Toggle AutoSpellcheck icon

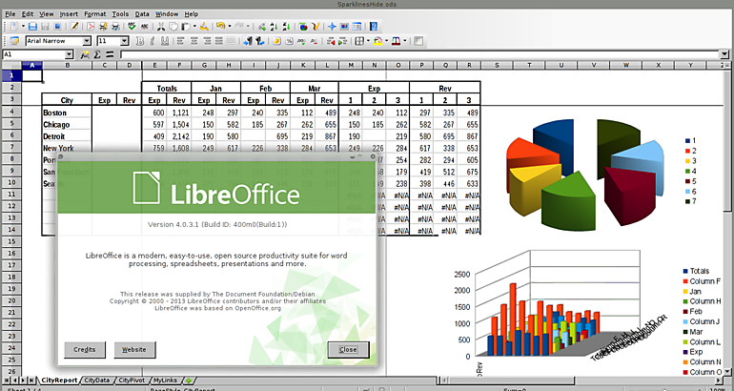144,27
